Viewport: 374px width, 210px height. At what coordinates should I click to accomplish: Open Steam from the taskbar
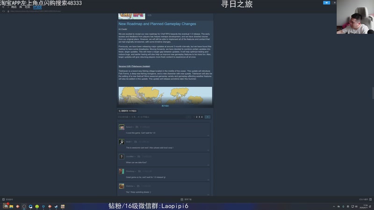56,206
